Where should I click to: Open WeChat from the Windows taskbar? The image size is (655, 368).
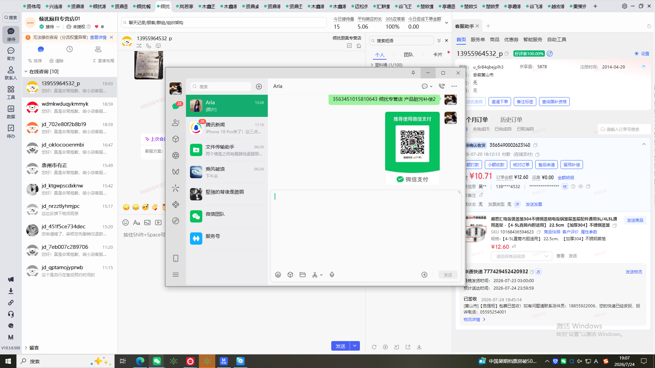click(x=157, y=361)
